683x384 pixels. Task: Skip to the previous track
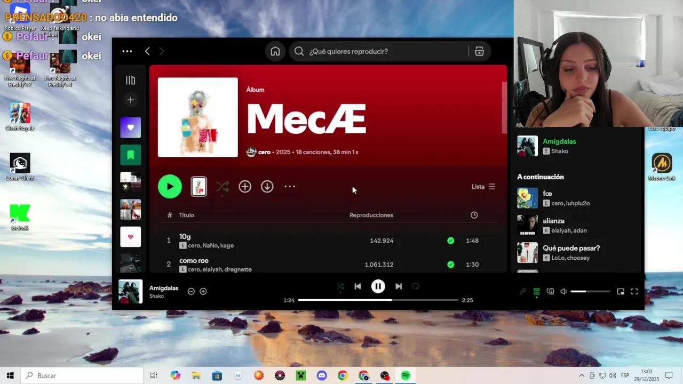pyautogui.click(x=358, y=286)
